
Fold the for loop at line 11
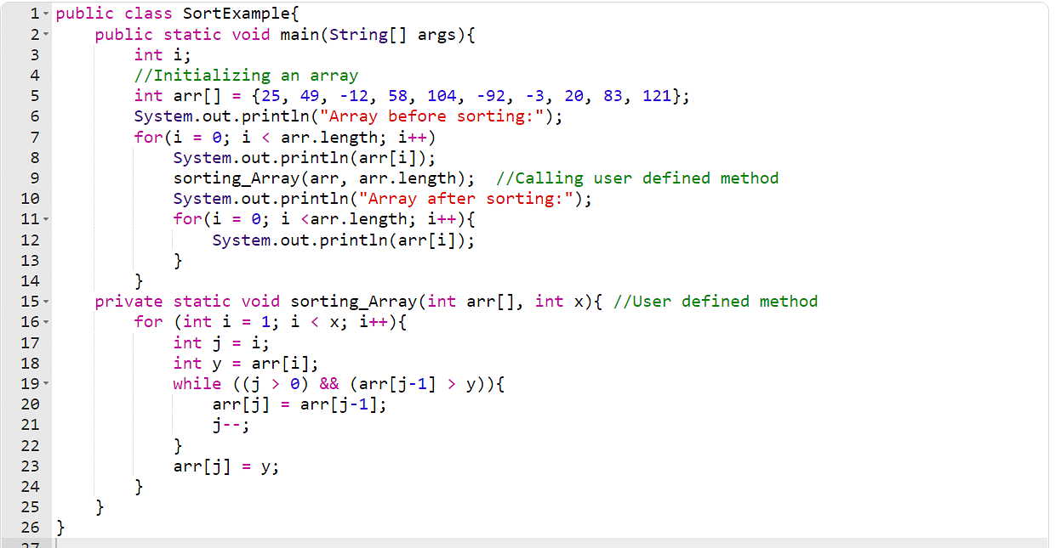pos(45,219)
